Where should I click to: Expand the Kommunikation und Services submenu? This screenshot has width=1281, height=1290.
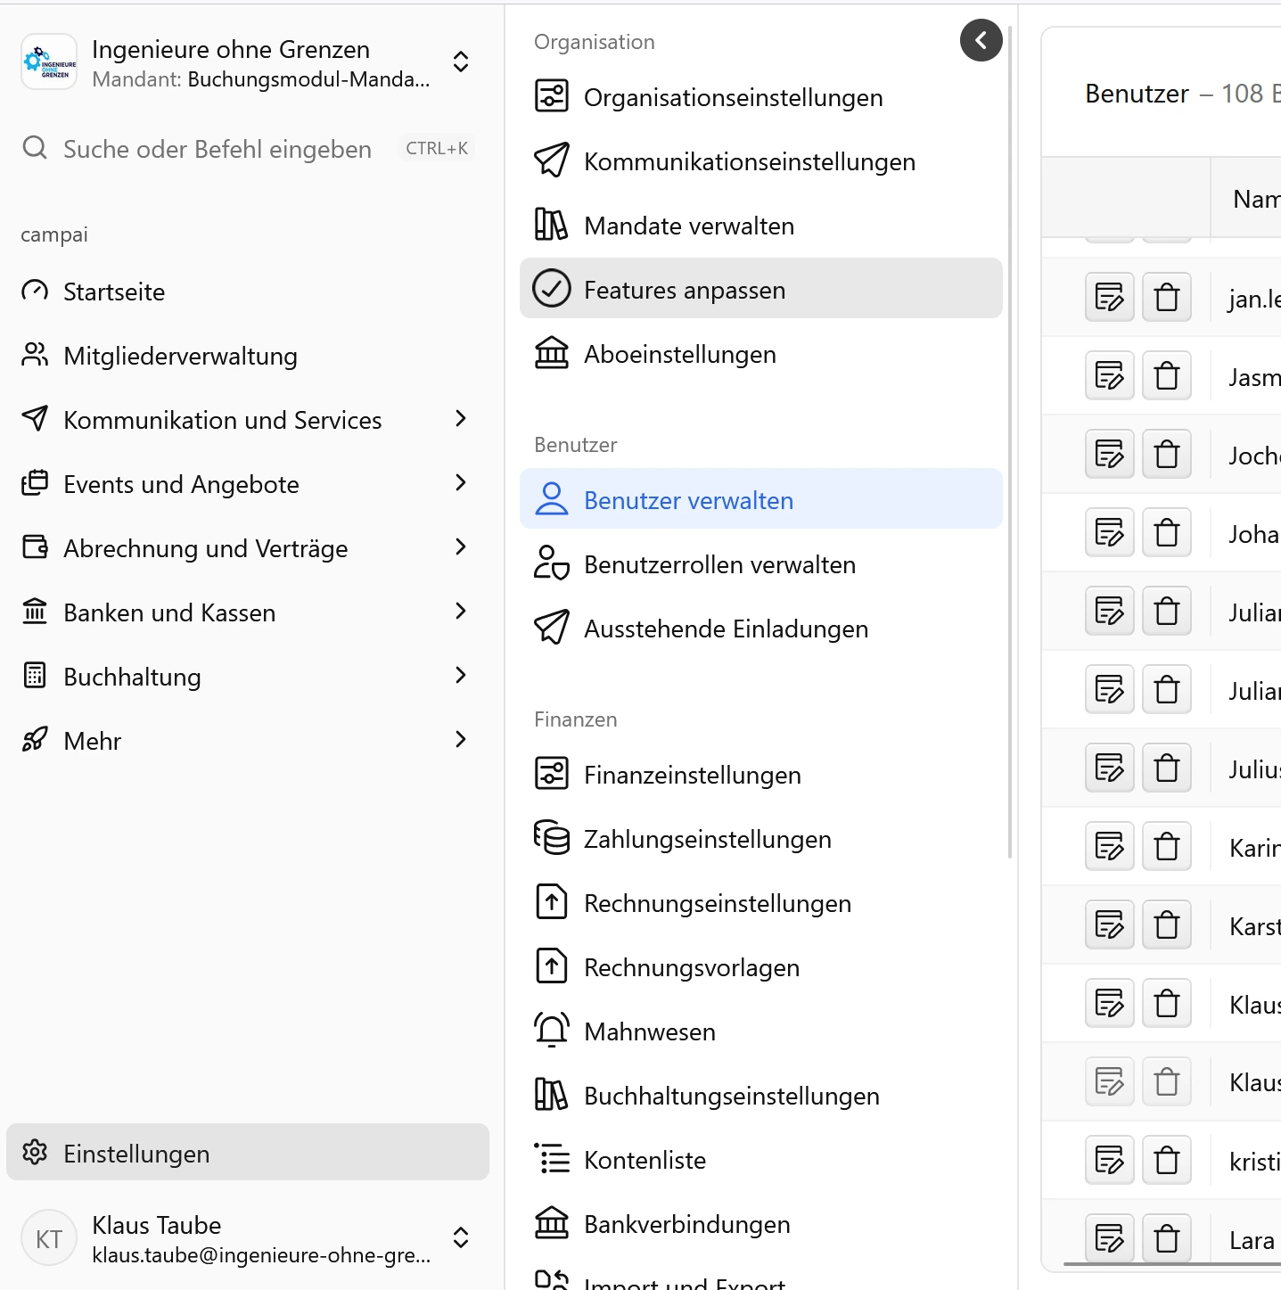point(460,419)
